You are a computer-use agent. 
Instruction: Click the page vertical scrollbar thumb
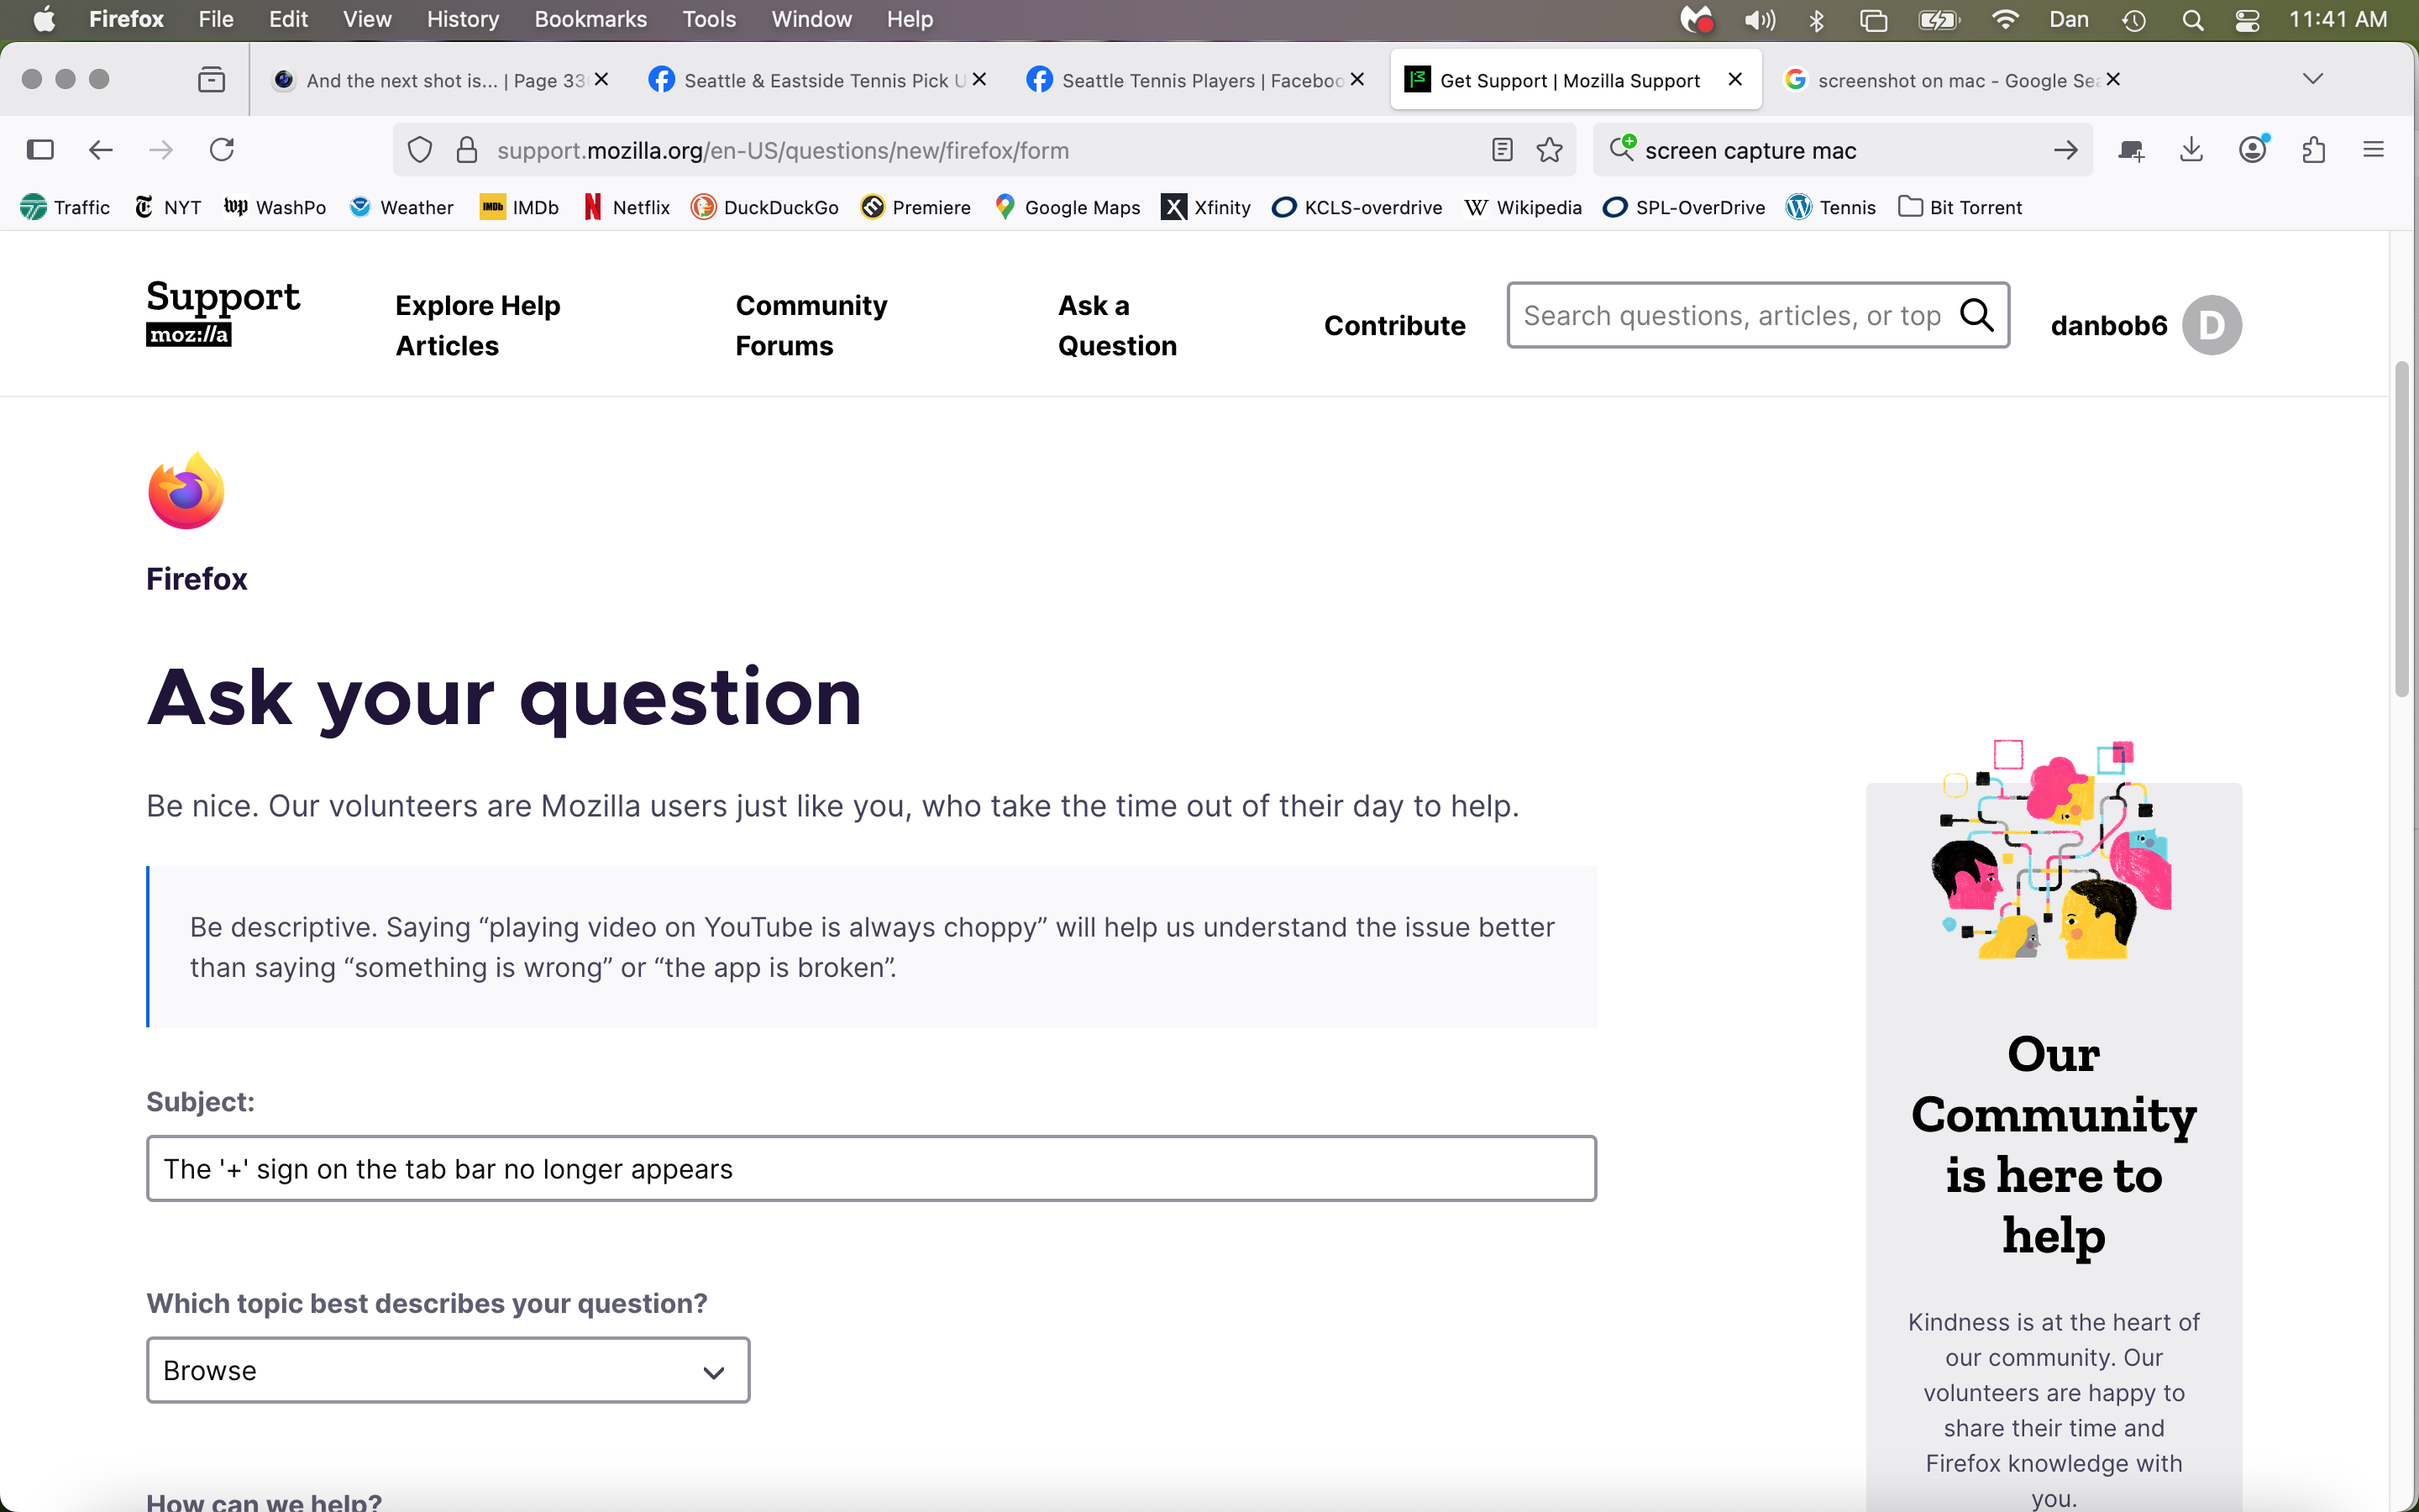click(x=2402, y=529)
